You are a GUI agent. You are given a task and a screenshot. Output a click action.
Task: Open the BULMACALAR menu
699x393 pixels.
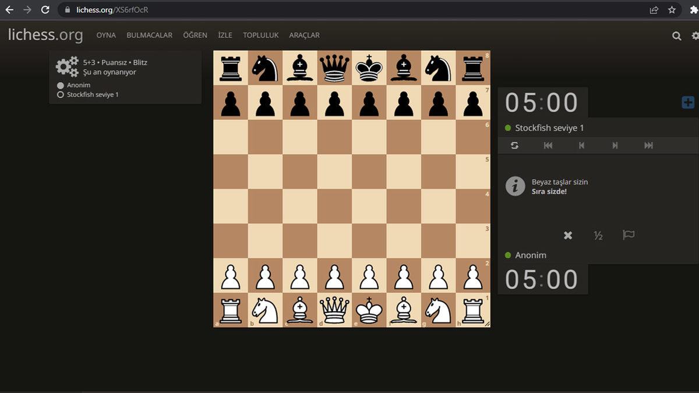pyautogui.click(x=149, y=36)
